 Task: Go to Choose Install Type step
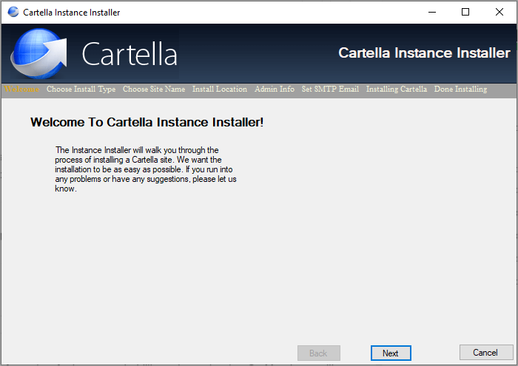click(81, 89)
